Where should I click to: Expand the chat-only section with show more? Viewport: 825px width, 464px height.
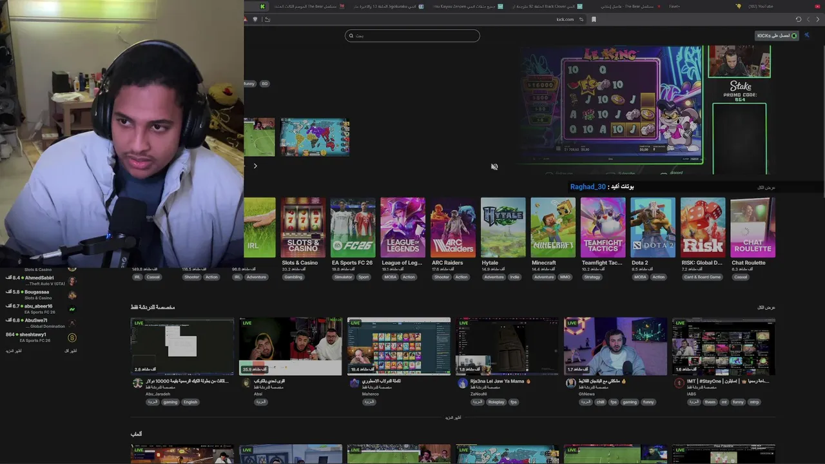pos(453,418)
